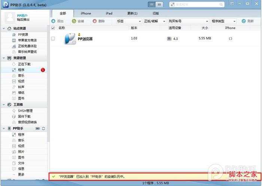262x186 pixels.
Task: Tick the PP浏览器 row checkbox
Action: click(x=53, y=39)
